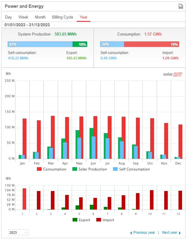
Task: Go to Next year link
Action: [x=170, y=233]
